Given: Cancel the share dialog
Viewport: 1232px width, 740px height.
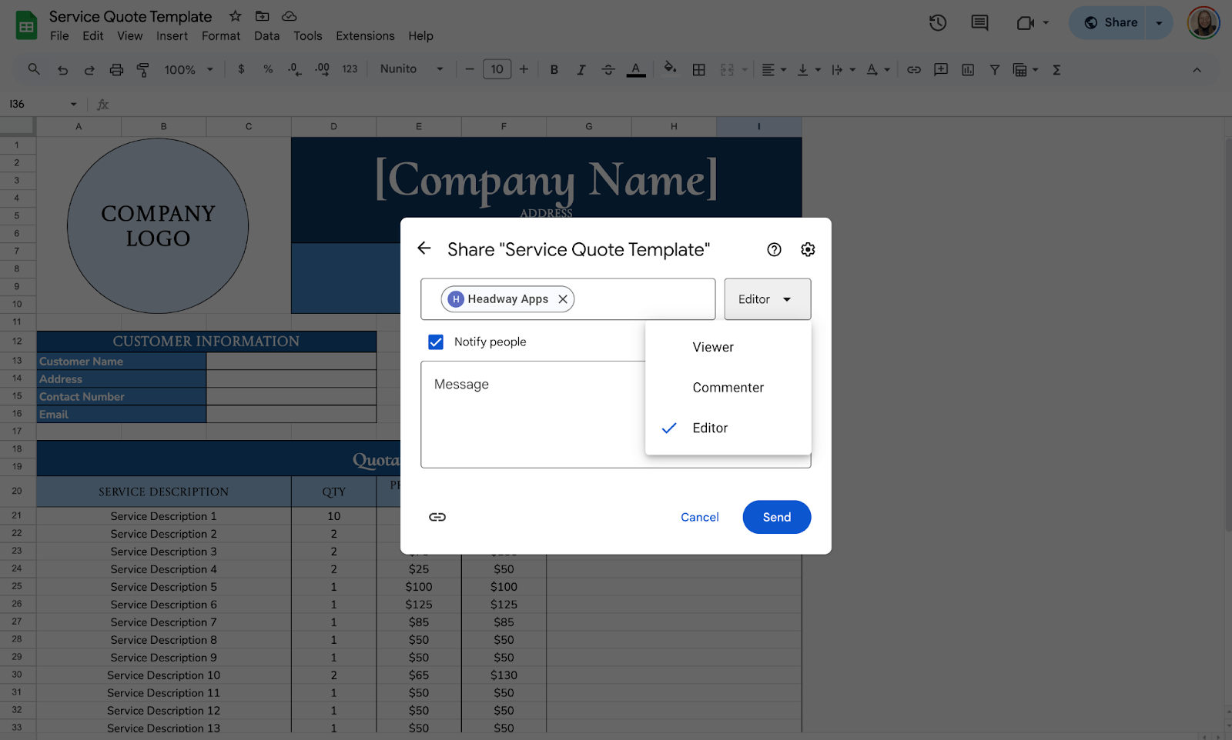Looking at the screenshot, I should 699,517.
